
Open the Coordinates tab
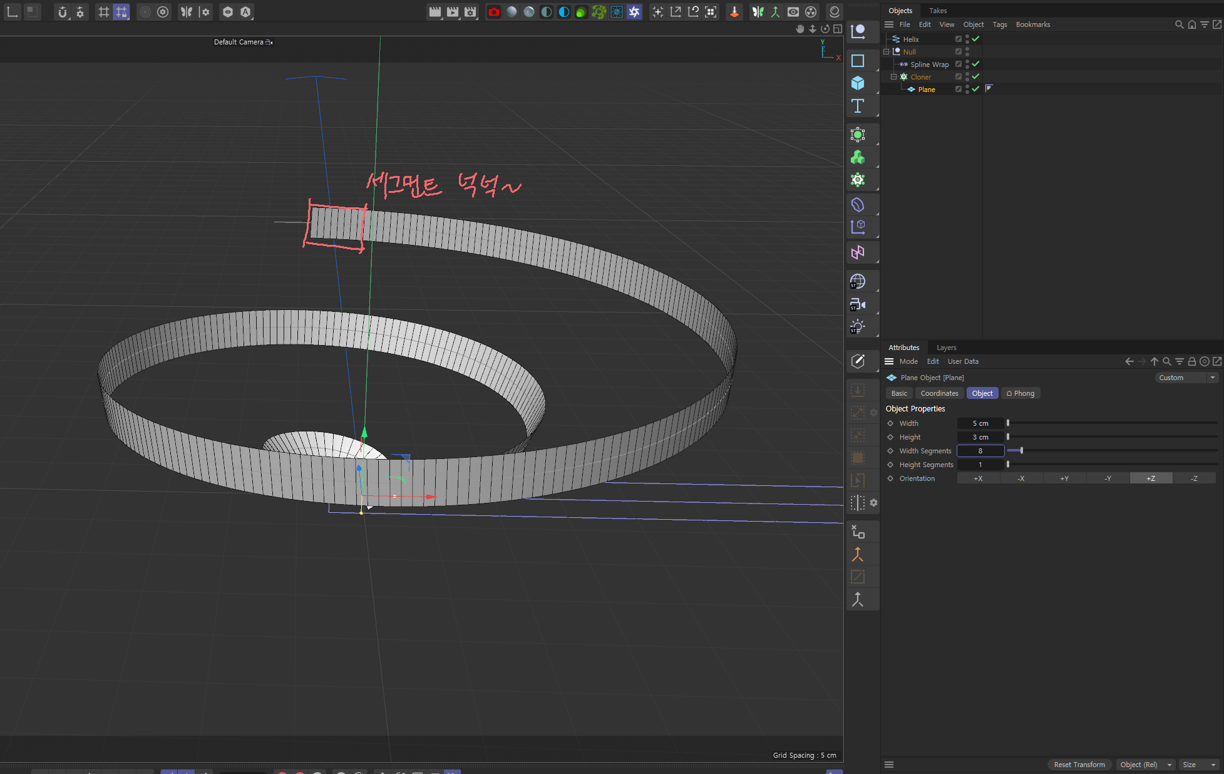pyautogui.click(x=939, y=393)
